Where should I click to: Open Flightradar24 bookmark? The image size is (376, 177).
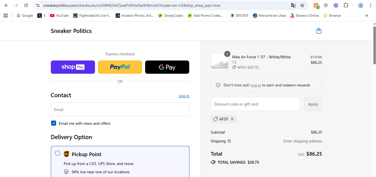click(x=92, y=16)
